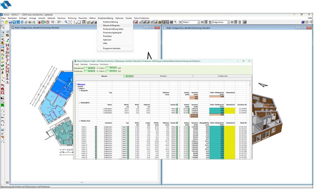314x190 pixels.
Task: Select the arrow selection tool in sidebar
Action: (x=2, y=27)
